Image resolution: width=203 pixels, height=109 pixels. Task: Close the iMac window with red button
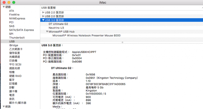coord(4,3)
